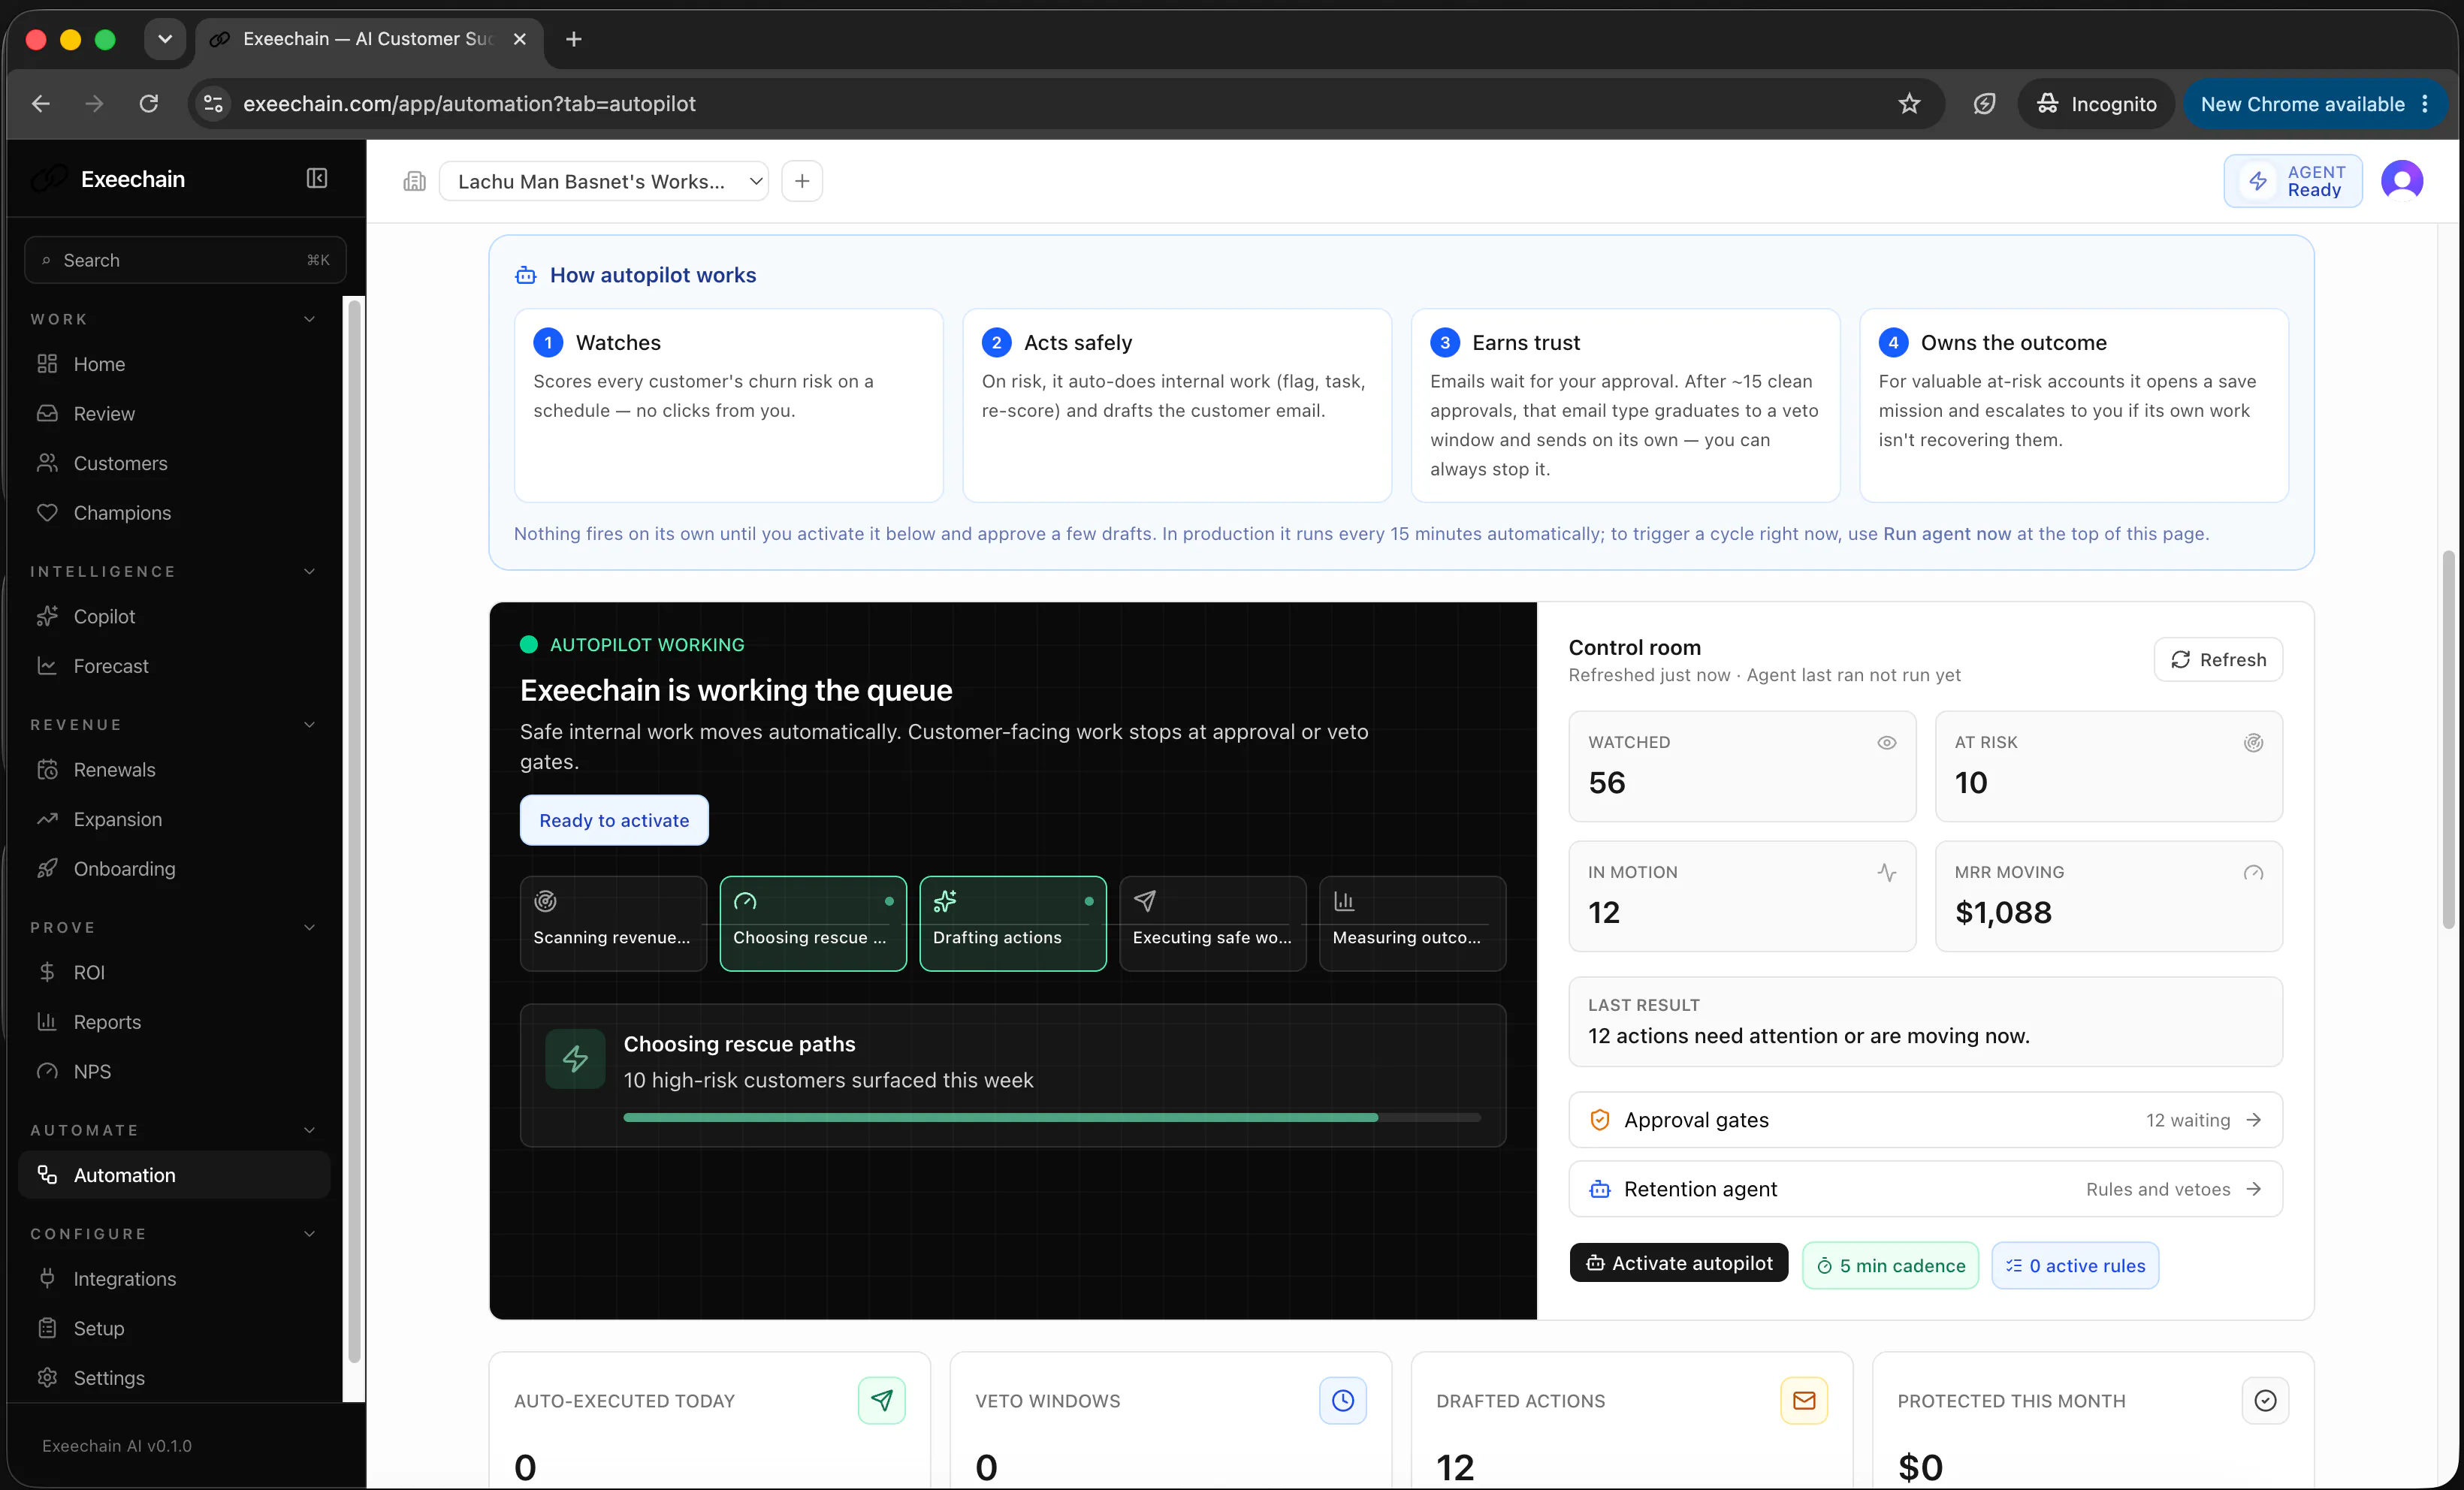
Task: Open Onboarding in the sidebar
Action: (x=174, y=869)
